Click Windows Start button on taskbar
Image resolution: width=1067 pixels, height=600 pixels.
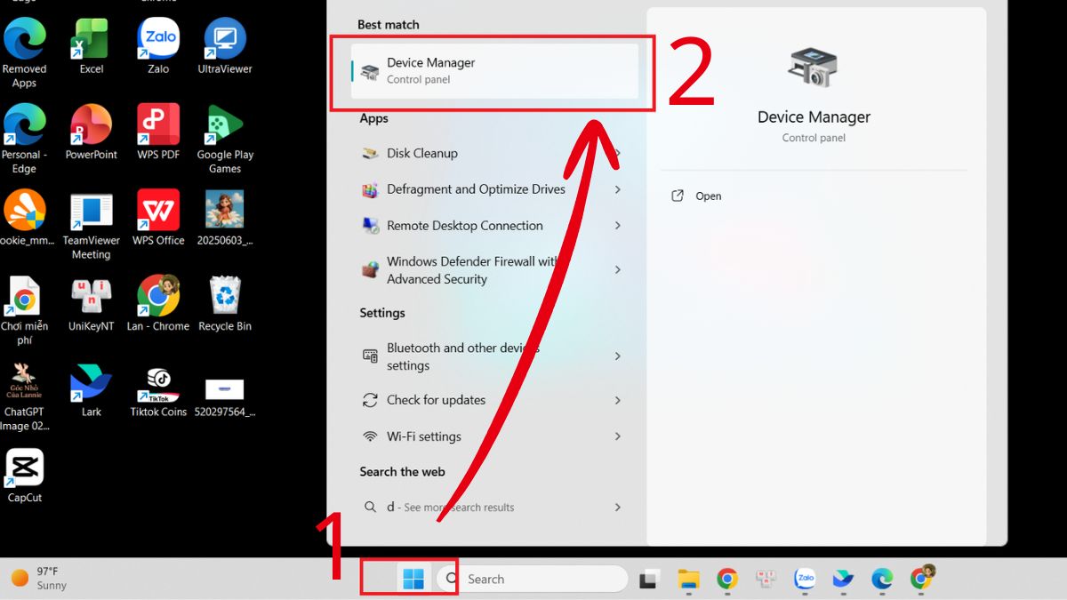click(x=413, y=579)
